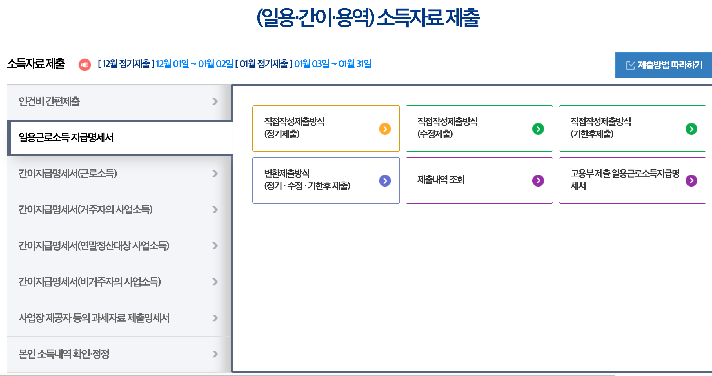This screenshot has width=712, height=376.
Task: Expand 간이지급명세서(근로소득) with its chevron
Action: coord(215,174)
